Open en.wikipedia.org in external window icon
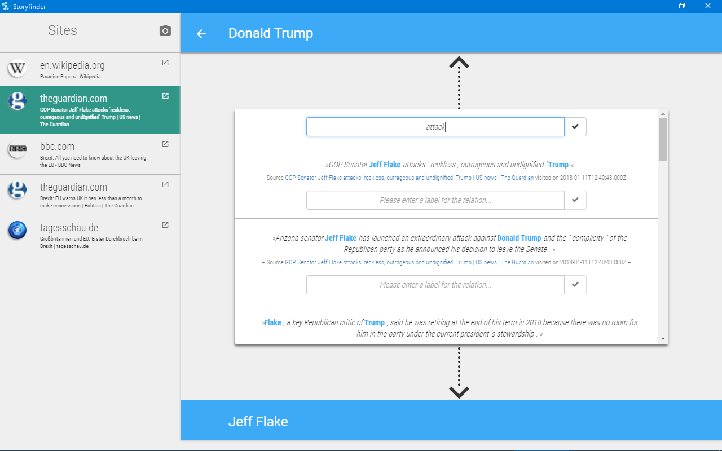Viewport: 722px width, 451px height. pos(165,63)
